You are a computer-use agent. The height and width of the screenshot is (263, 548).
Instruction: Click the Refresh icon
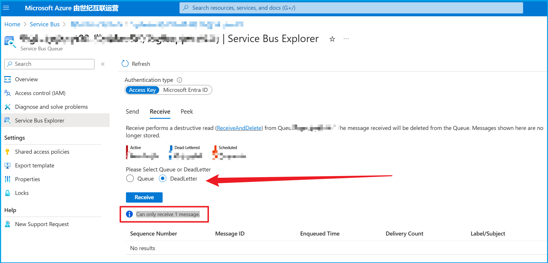125,64
